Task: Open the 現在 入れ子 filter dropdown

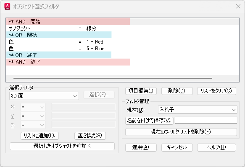Action: click(x=198, y=110)
